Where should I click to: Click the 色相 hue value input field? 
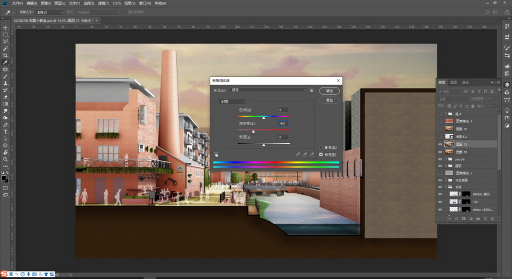[283, 110]
